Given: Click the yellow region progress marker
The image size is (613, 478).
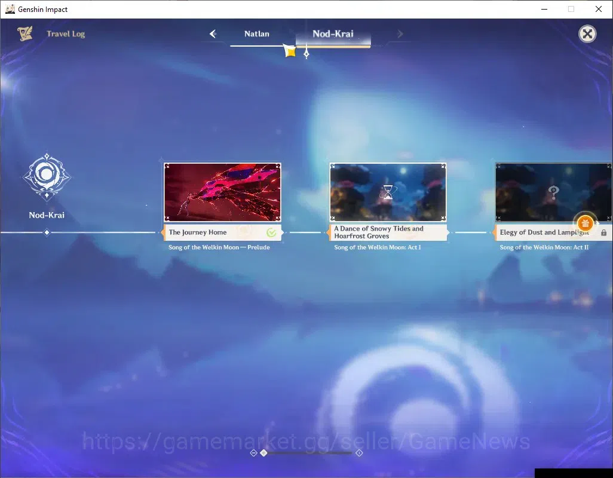Looking at the screenshot, I should (x=290, y=51).
